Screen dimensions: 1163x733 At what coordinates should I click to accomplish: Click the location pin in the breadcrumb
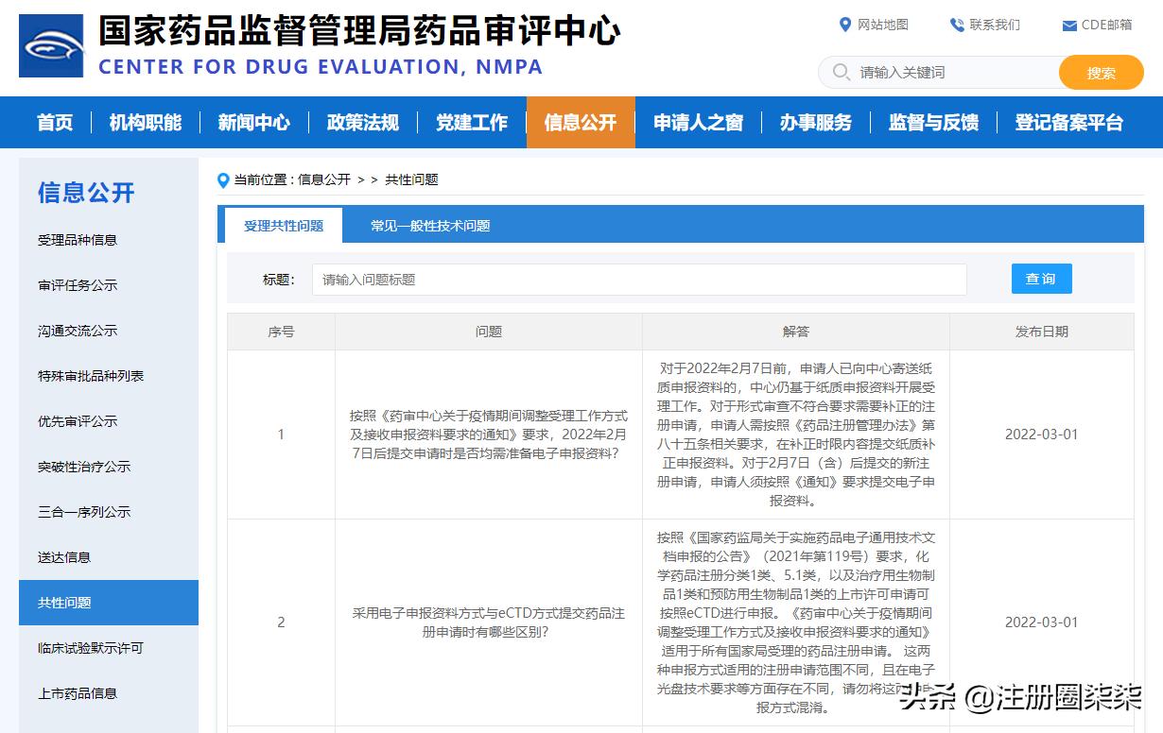tap(223, 179)
